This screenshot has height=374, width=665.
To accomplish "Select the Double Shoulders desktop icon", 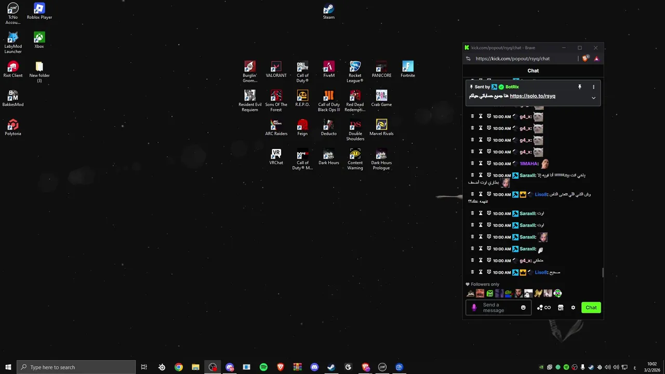I will coord(355,130).
